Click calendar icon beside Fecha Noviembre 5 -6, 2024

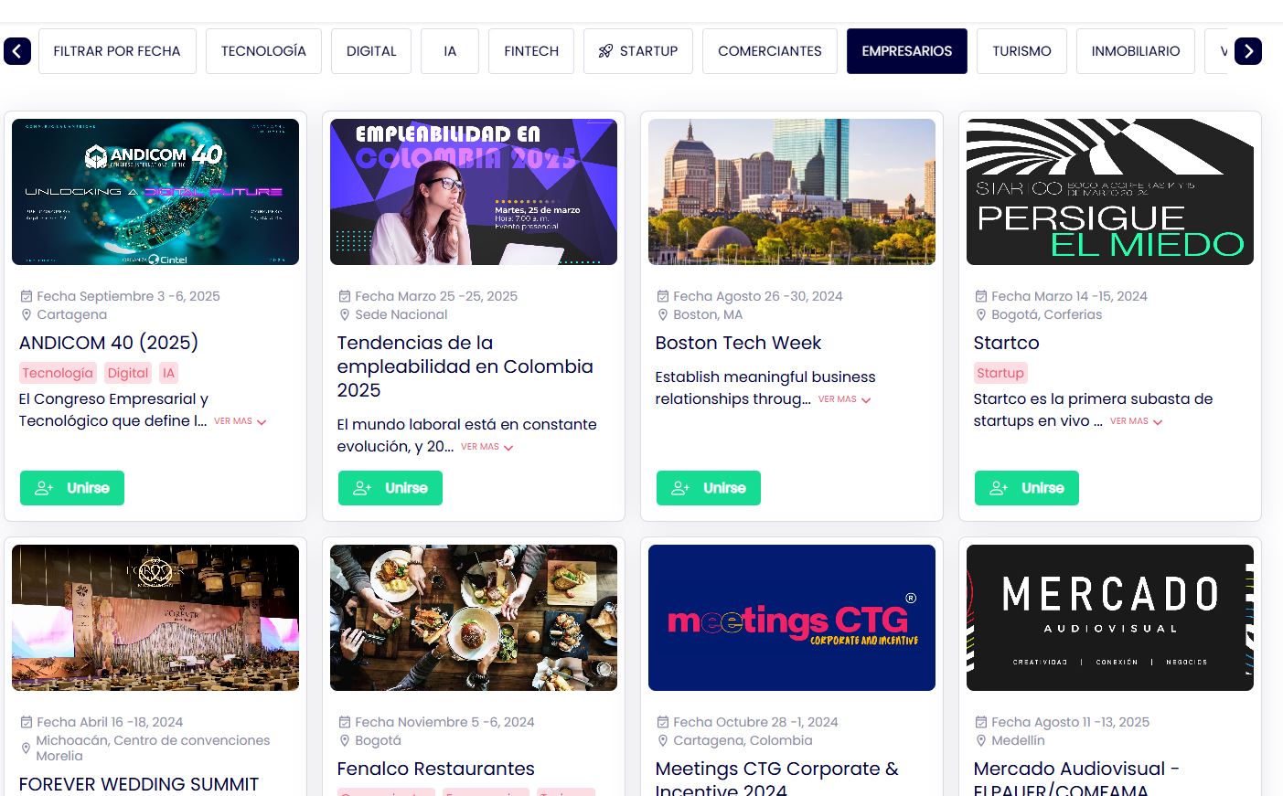point(345,722)
